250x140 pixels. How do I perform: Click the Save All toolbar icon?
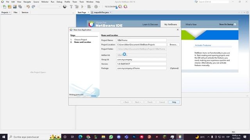20,7
